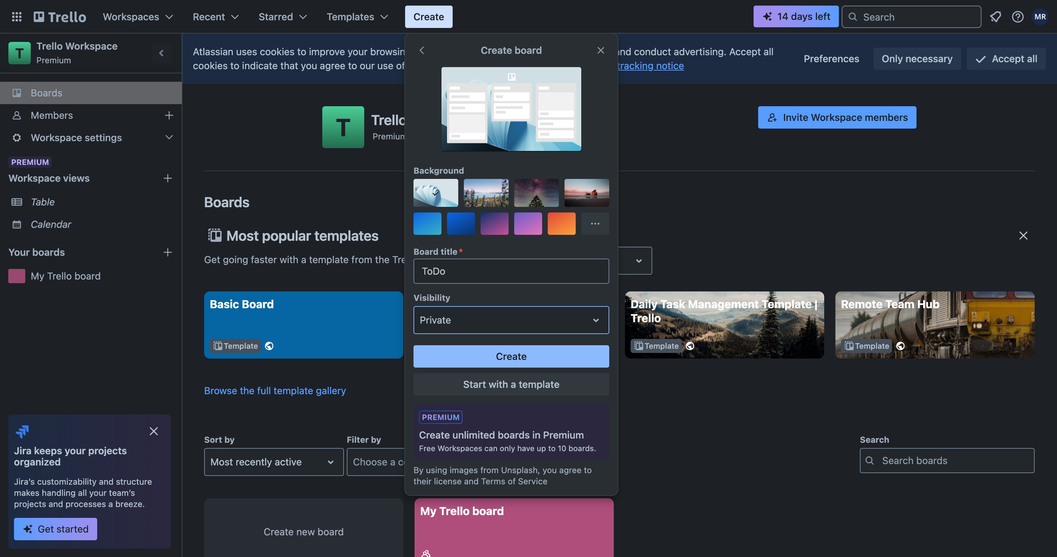This screenshot has height=557, width=1057.
Task: Select the lavender lake photo background
Action: (x=486, y=193)
